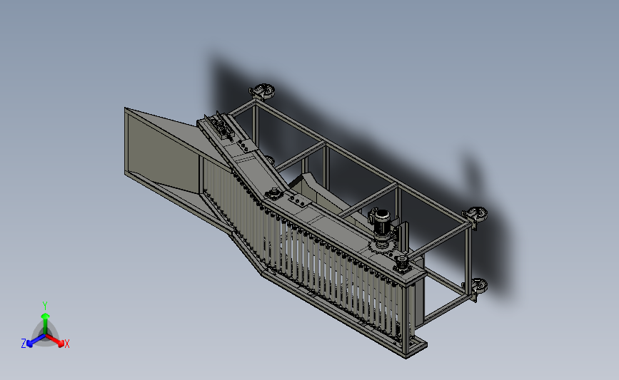Viewport: 619px width, 380px height.
Task: Select the four-bolt cover plate near the conveyor bend
Action: tap(300, 201)
